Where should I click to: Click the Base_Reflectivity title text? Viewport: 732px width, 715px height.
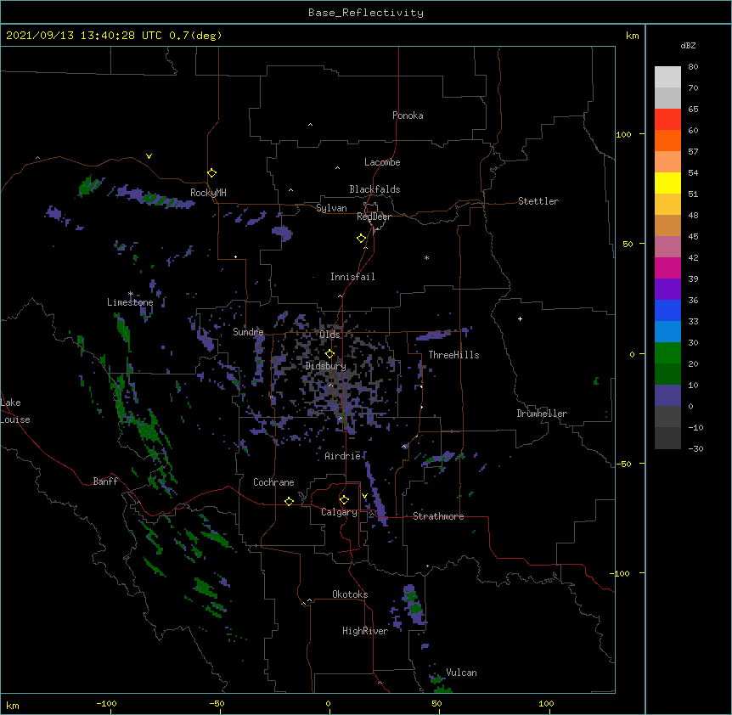366,13
